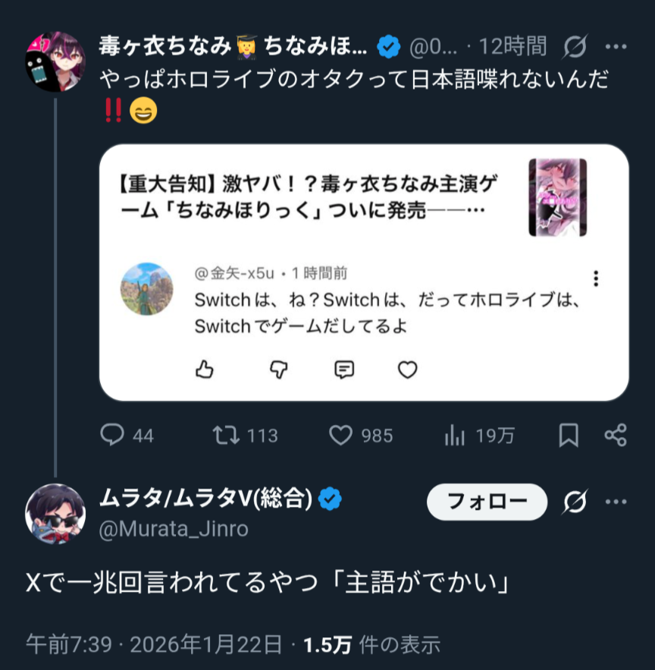Bookmark the top tweet
655x670 pixels.
pos(568,435)
